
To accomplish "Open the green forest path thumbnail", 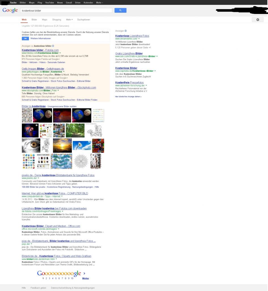I will pyautogui.click(x=75, y=130).
